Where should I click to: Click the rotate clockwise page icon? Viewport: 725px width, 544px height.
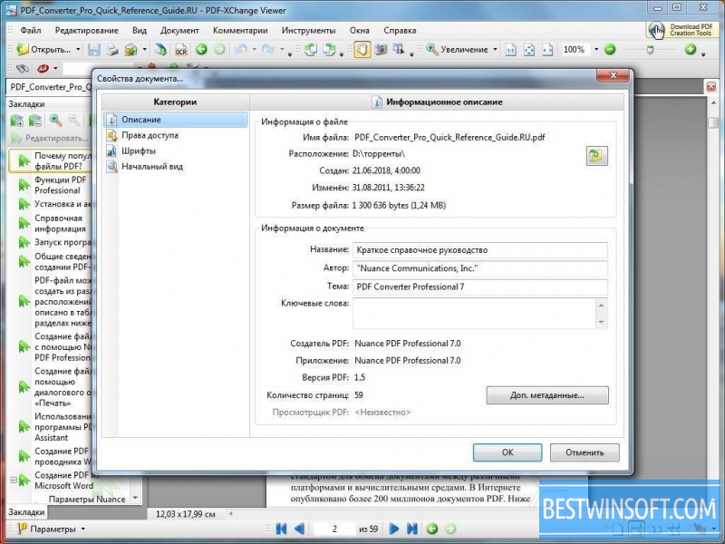329,50
